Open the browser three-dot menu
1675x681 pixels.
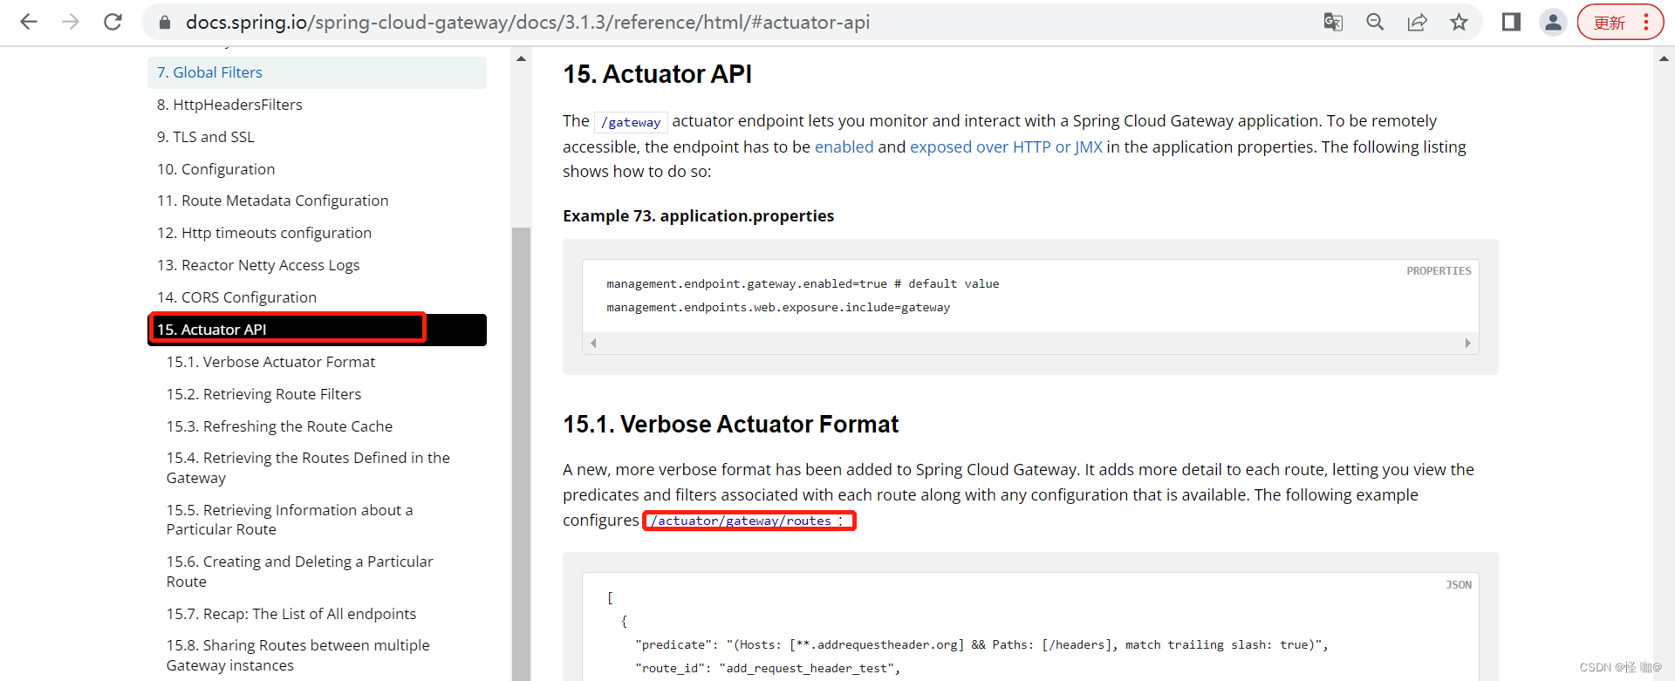[x=1646, y=22]
